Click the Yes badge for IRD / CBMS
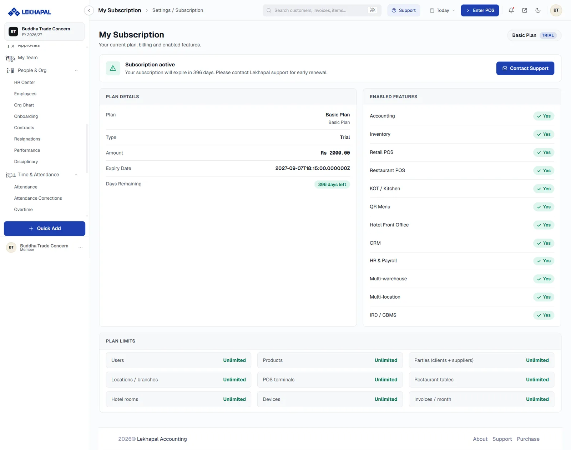This screenshot has width=571, height=450. coord(544,315)
